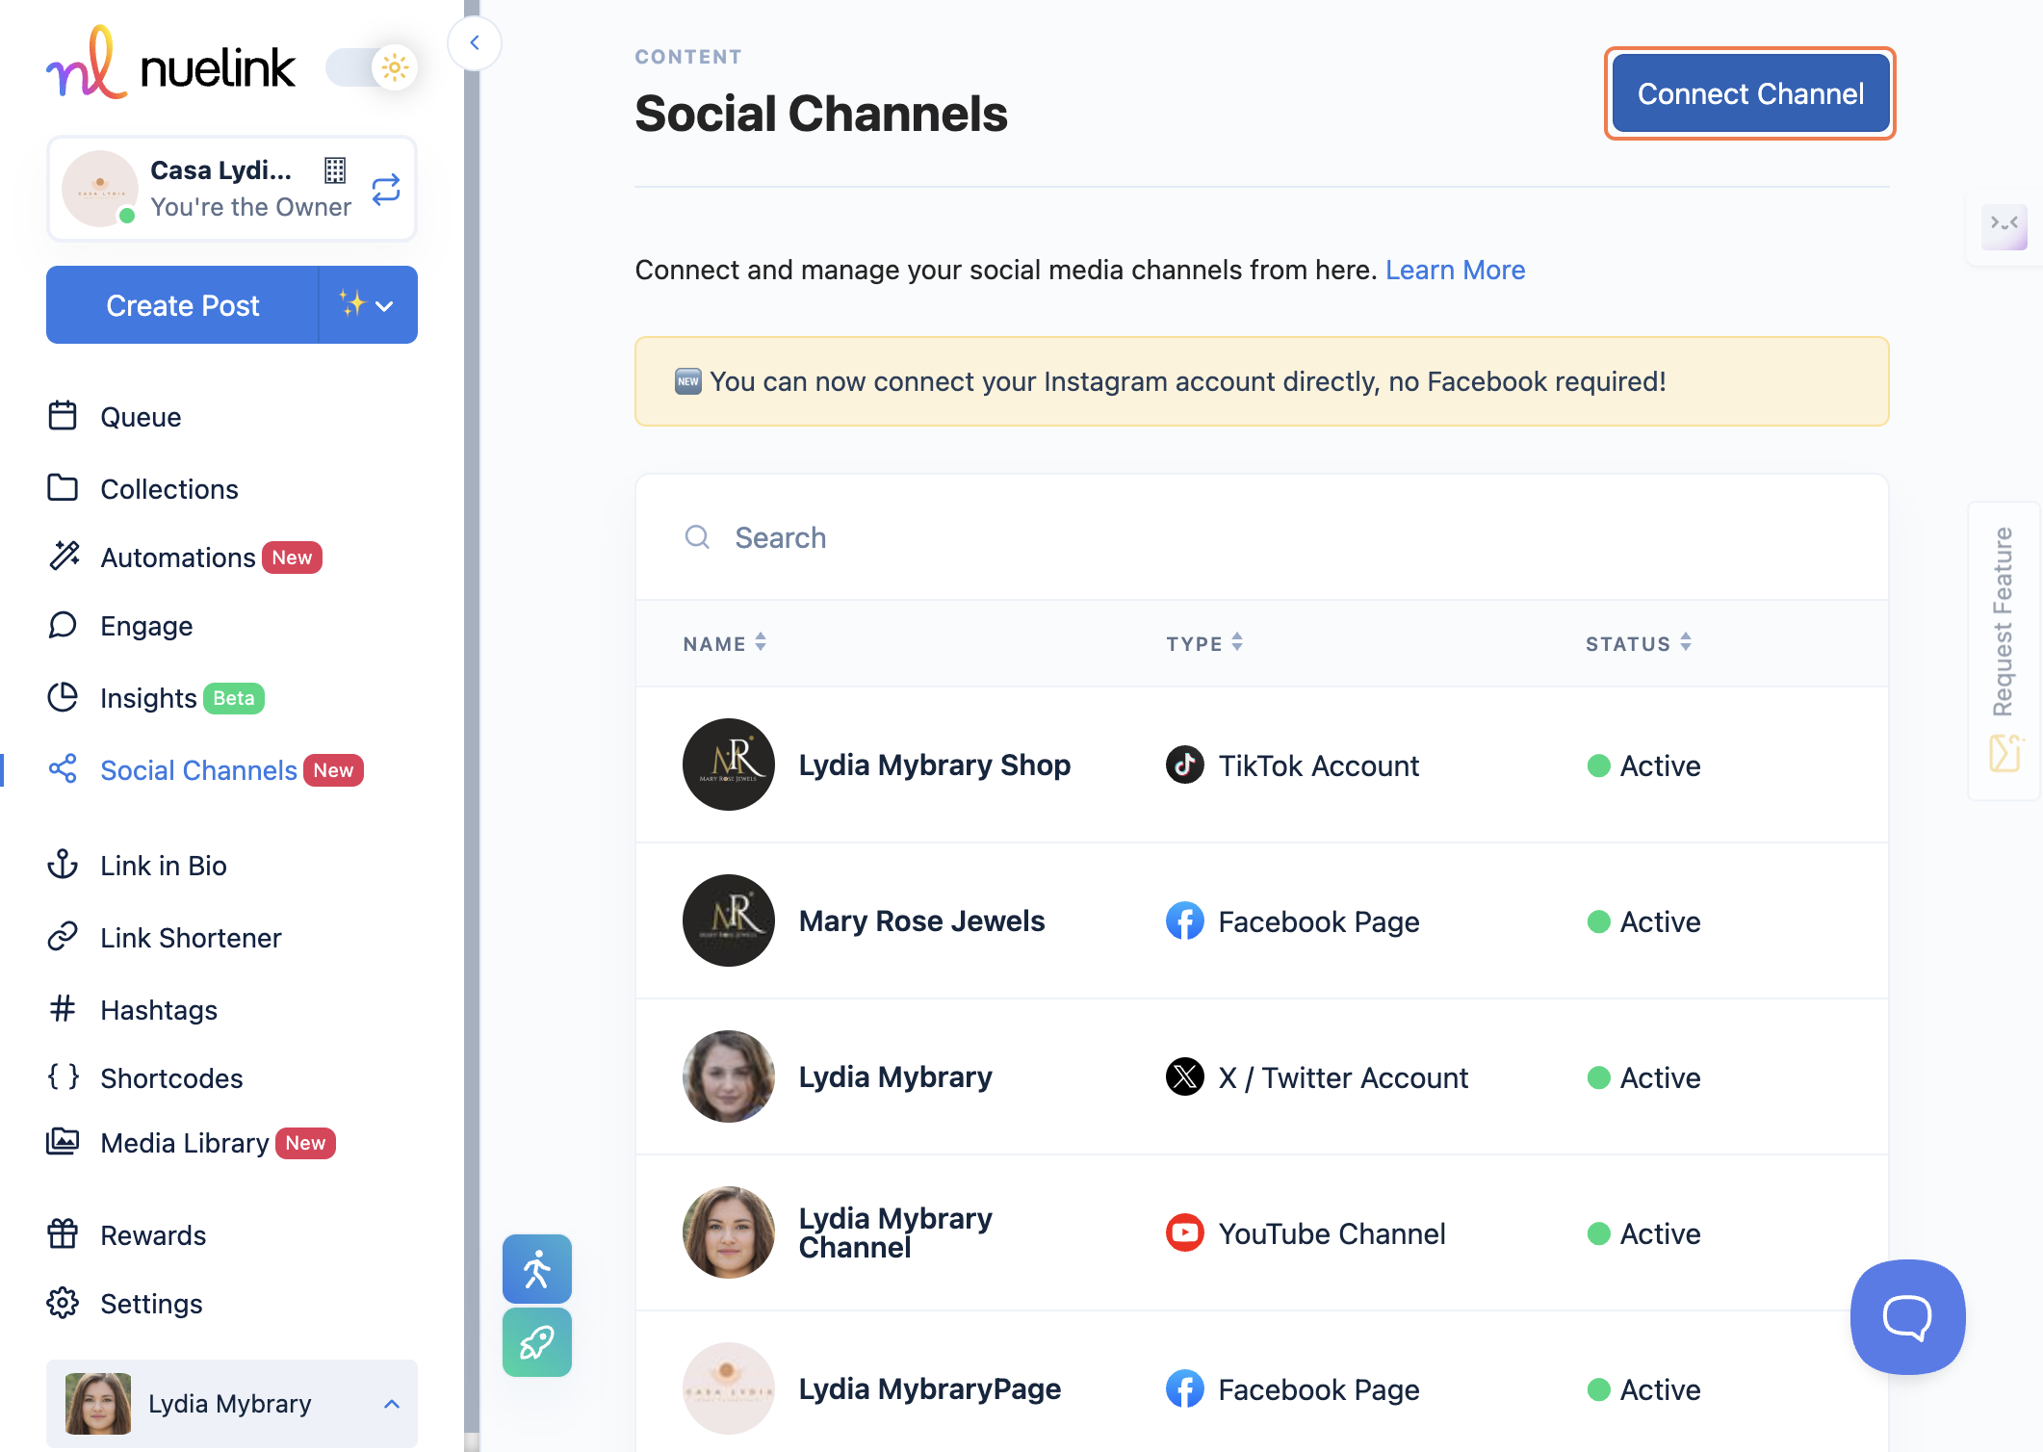Click the Engage chat bubble icon

(63, 625)
